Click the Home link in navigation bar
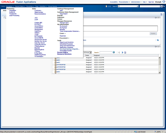This screenshot has height=133, width=166. point(3,6)
